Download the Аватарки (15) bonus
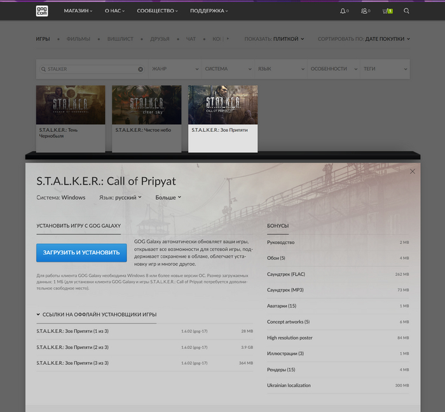The width and height of the screenshot is (445, 412). click(x=338, y=306)
